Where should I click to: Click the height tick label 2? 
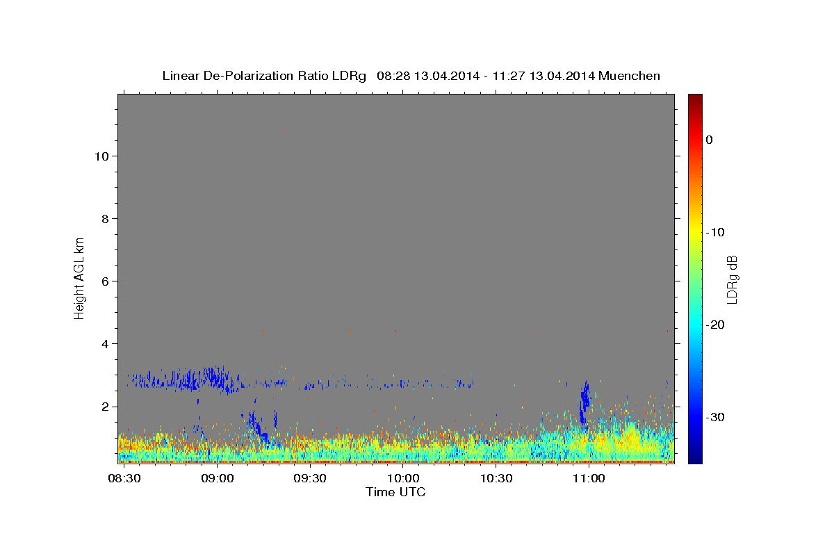click(x=104, y=407)
